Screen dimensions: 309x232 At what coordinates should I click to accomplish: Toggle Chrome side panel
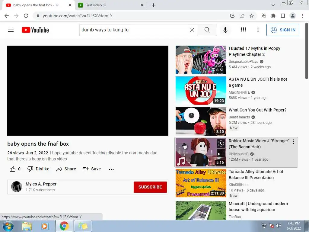tap(283, 16)
